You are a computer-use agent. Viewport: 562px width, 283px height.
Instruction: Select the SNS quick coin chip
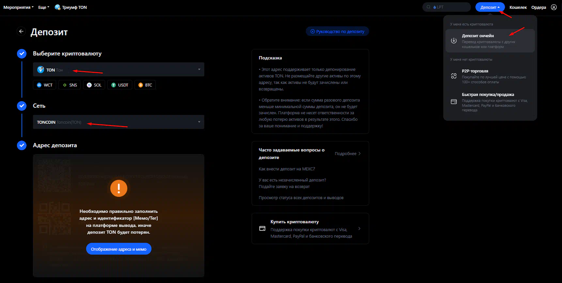[70, 85]
